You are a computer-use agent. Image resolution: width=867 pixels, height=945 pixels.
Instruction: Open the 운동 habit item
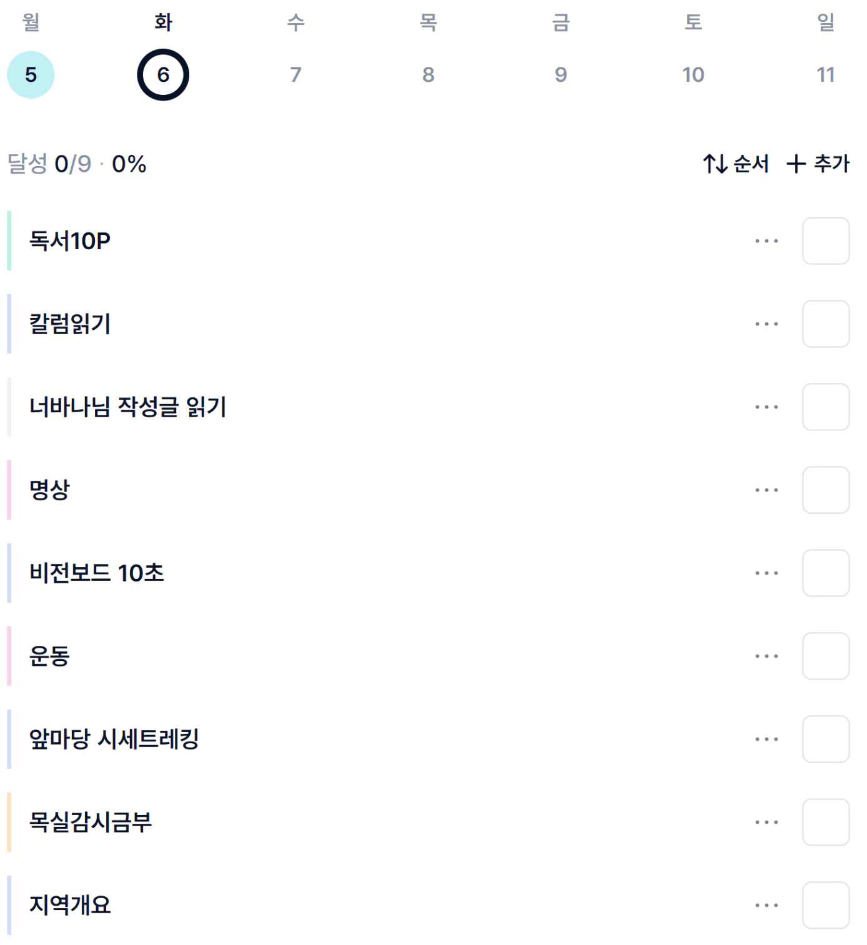pyautogui.click(x=50, y=656)
